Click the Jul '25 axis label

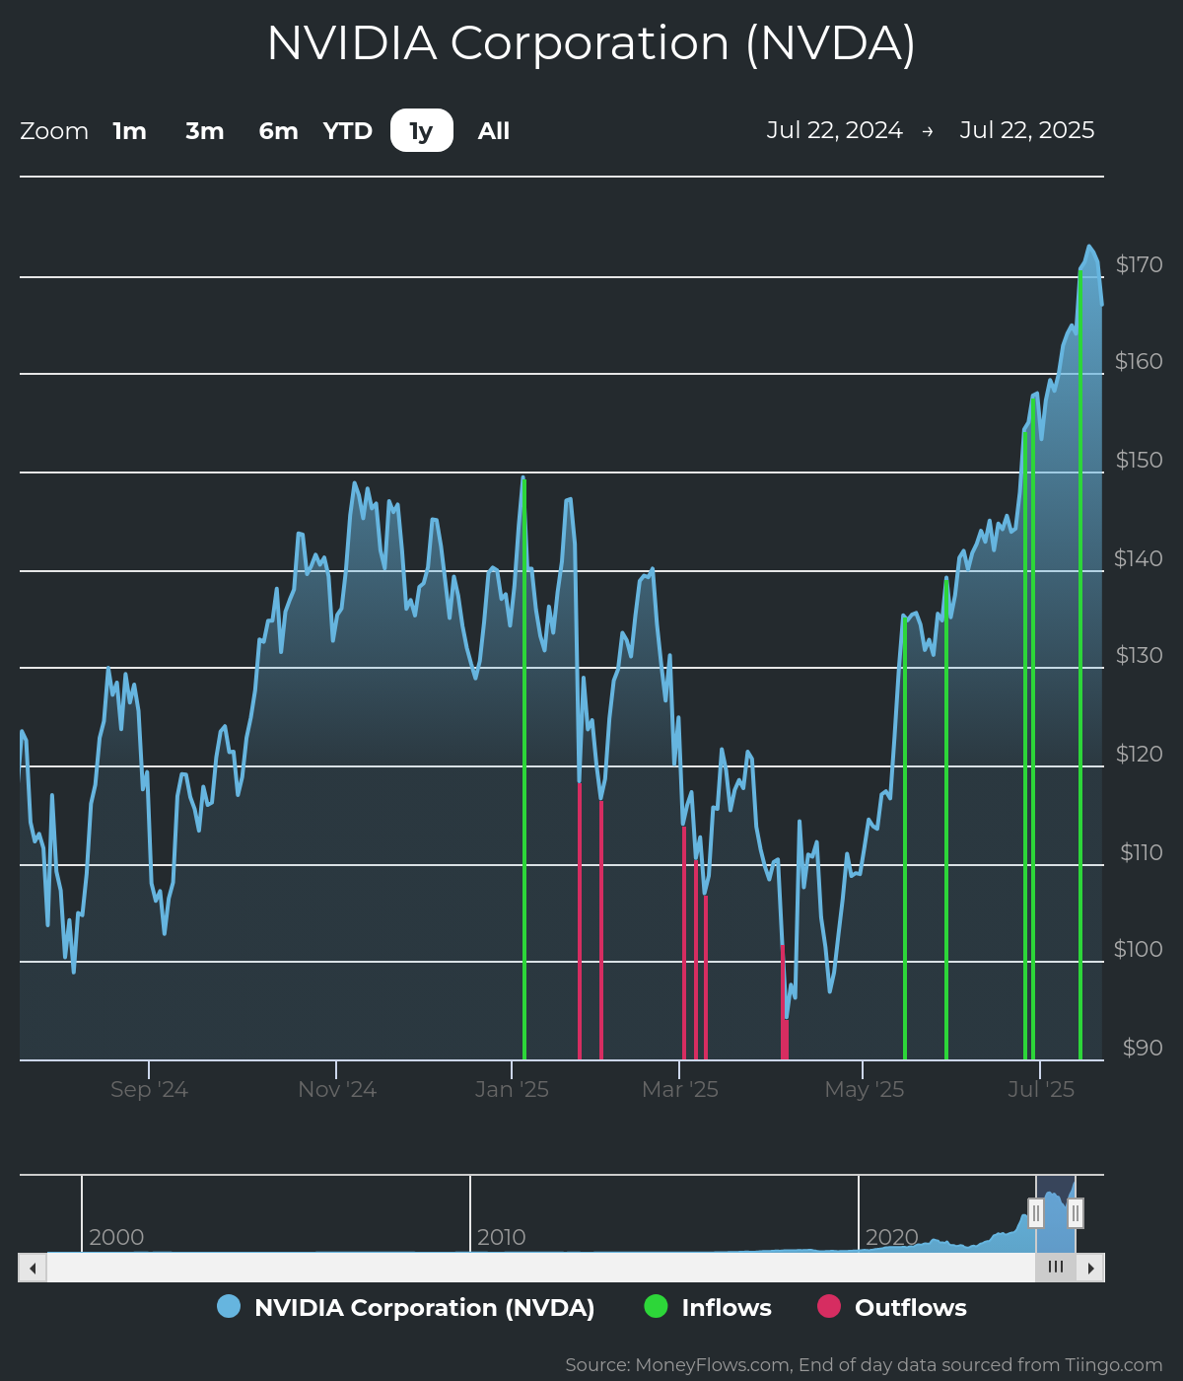coord(1041,1090)
